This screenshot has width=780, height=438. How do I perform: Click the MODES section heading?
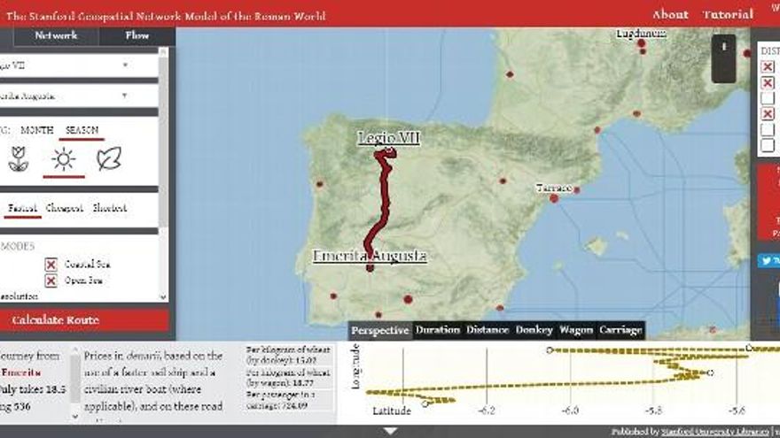pos(18,246)
